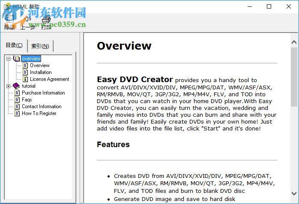Click the scroll down arrow in content pane
Image resolution: width=299 pixels, height=204 pixels.
click(294, 194)
